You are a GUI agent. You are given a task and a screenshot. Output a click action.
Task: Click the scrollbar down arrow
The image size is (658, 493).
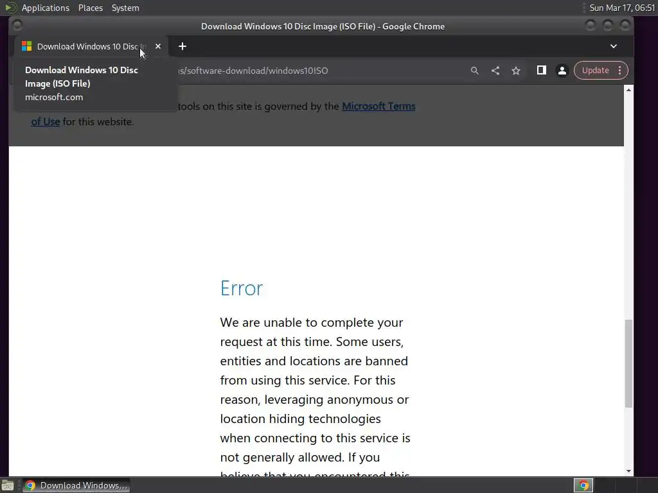(628, 471)
